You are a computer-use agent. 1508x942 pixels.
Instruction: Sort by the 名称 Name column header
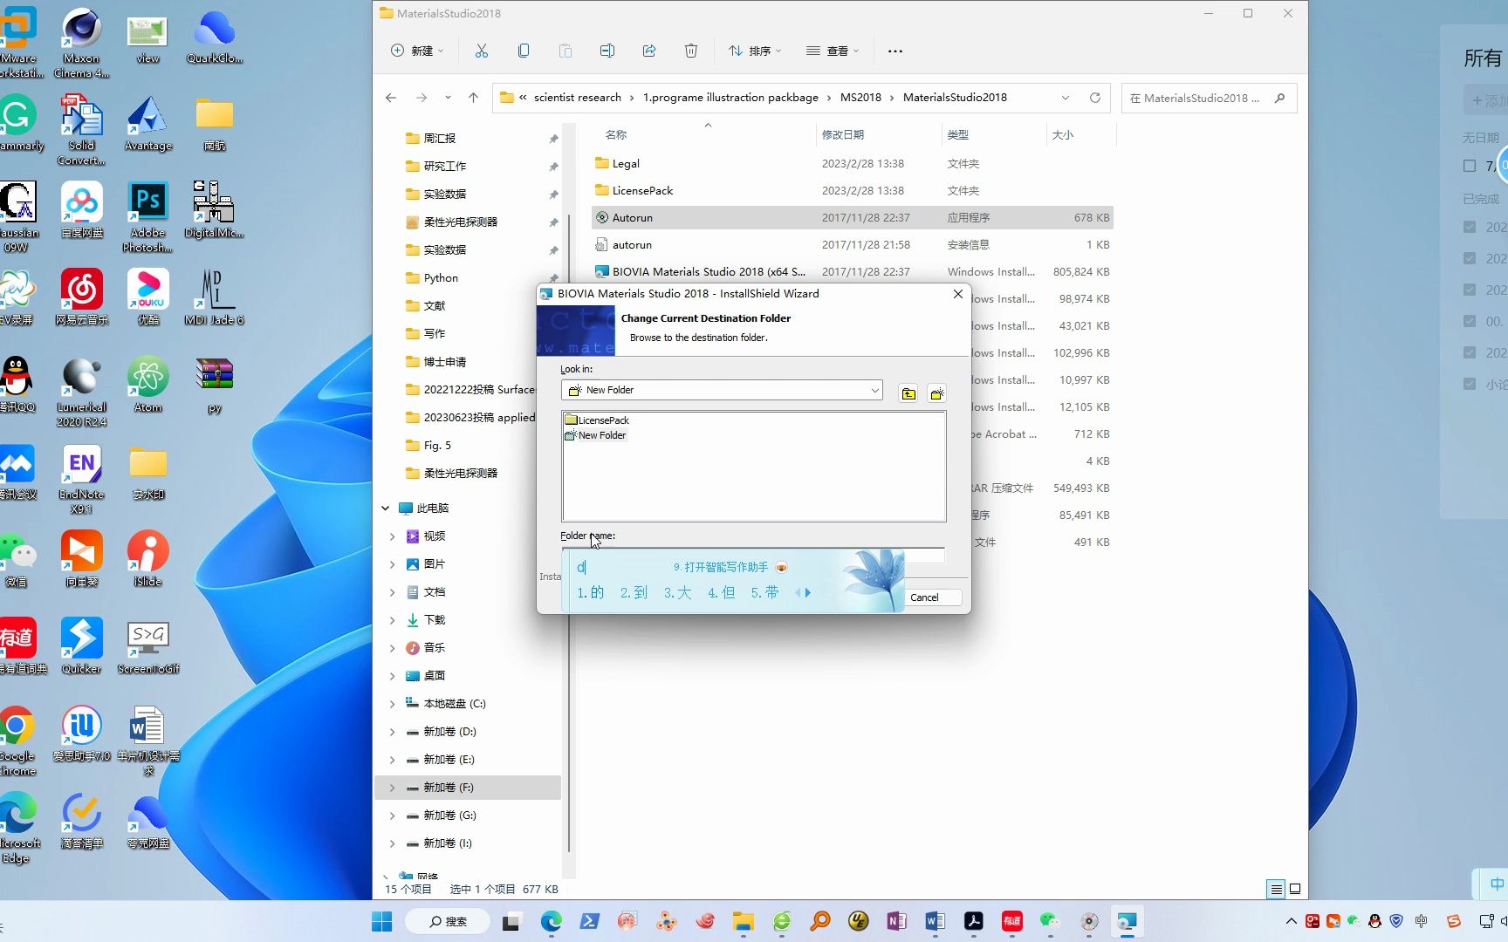click(x=616, y=134)
